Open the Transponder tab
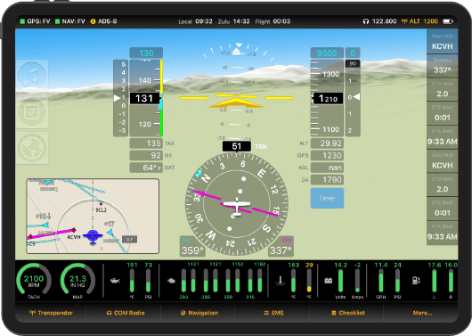 [x=51, y=313]
